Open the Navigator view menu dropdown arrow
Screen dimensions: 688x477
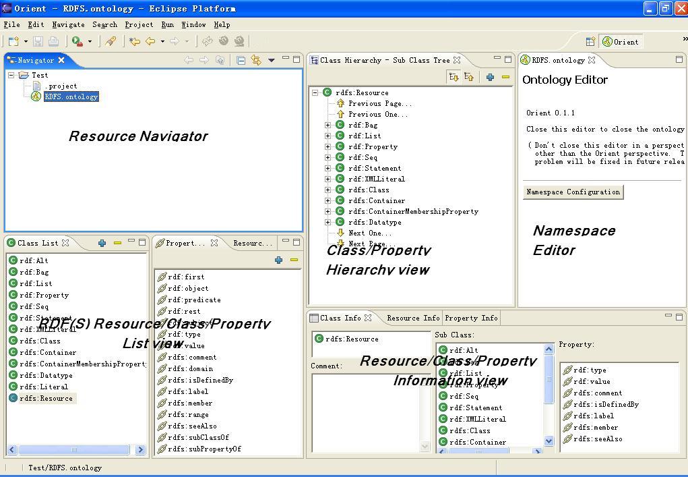point(272,60)
